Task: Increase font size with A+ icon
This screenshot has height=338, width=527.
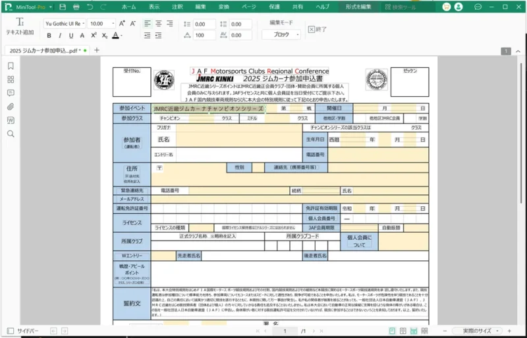Action: point(122,23)
